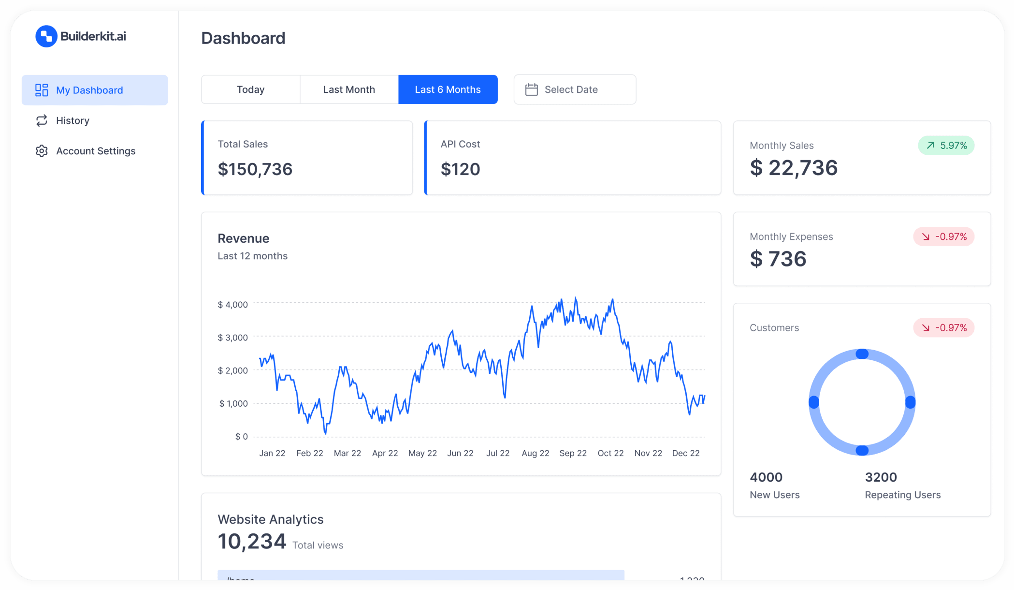Click the Jan 22 axis label
Screen dimensions: 1014x590
pos(272,453)
